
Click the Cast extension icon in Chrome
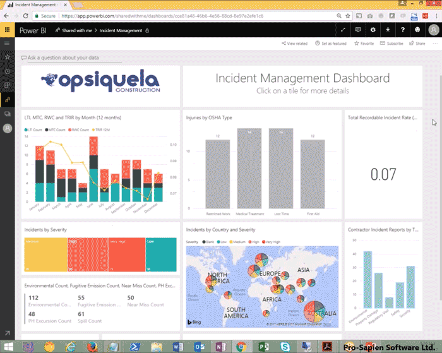pyautogui.click(x=359, y=16)
